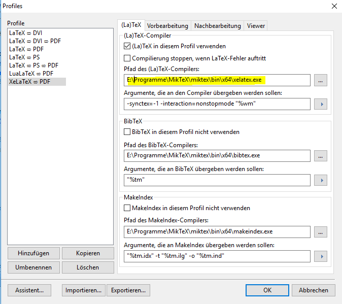Select 'LaTeX = PS = PDF' profile
342x304 pixels.
tap(33, 65)
